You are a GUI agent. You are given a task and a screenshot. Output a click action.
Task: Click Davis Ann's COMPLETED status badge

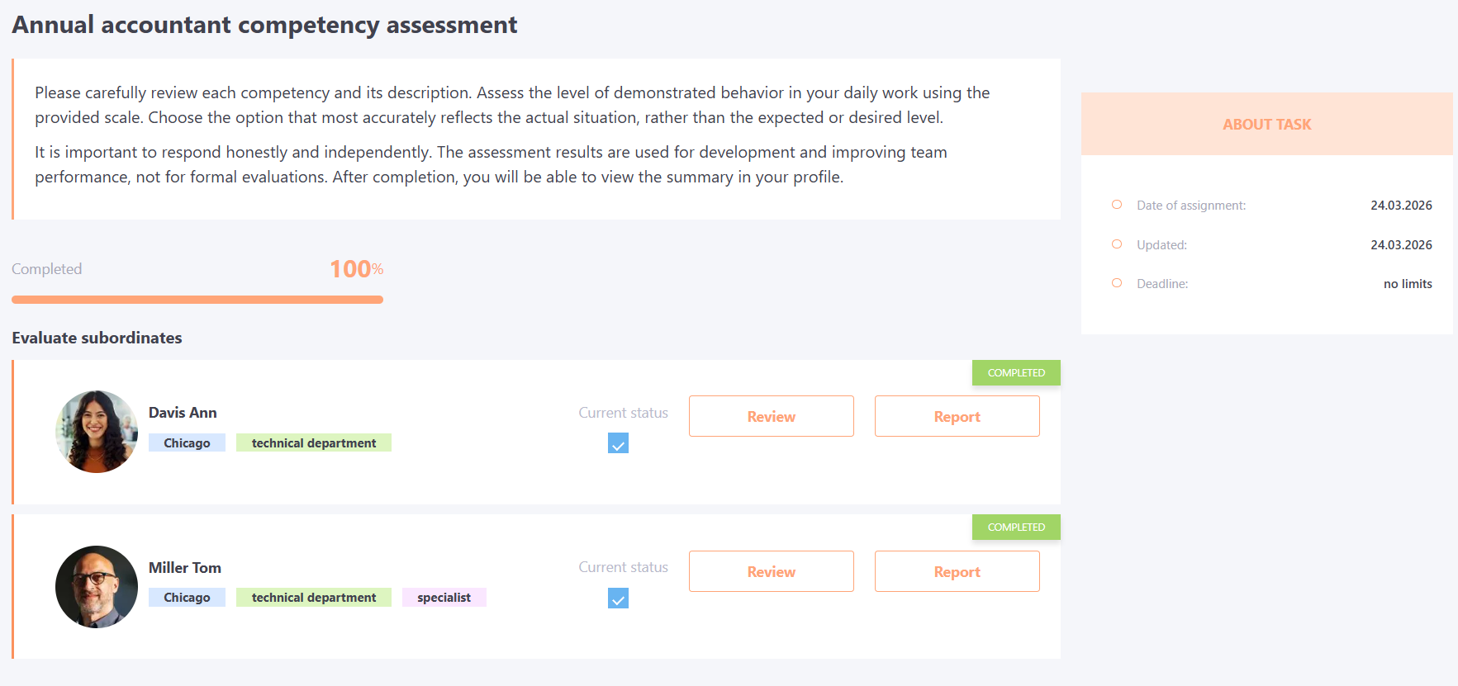(x=1016, y=373)
